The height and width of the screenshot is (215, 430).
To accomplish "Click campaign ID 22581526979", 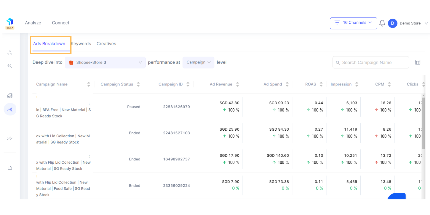I will click(177, 107).
